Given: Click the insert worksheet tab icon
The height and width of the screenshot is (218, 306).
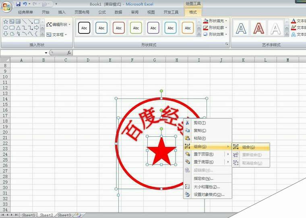Looking at the screenshot, I should point(79,215).
